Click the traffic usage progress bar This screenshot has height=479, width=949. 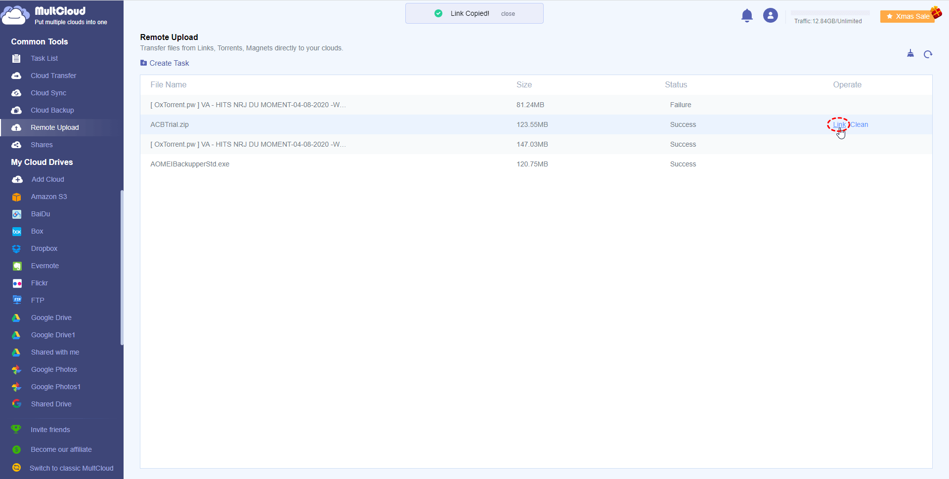pos(830,13)
